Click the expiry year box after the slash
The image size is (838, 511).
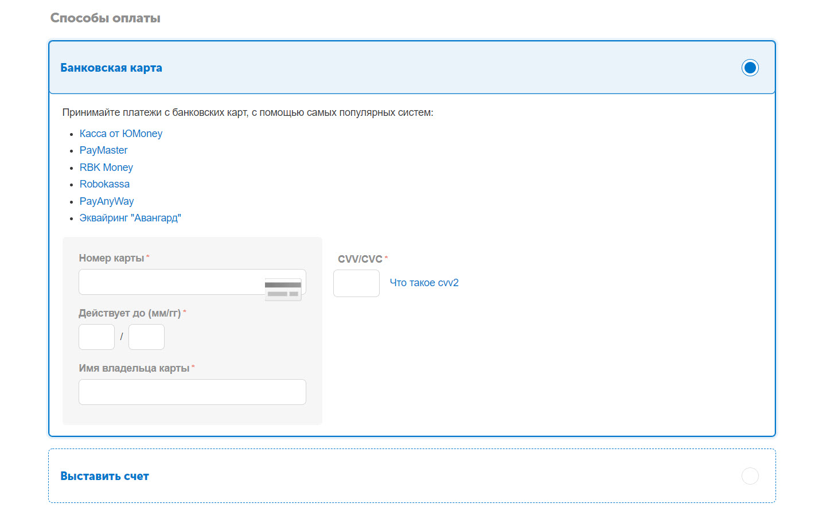click(x=146, y=337)
